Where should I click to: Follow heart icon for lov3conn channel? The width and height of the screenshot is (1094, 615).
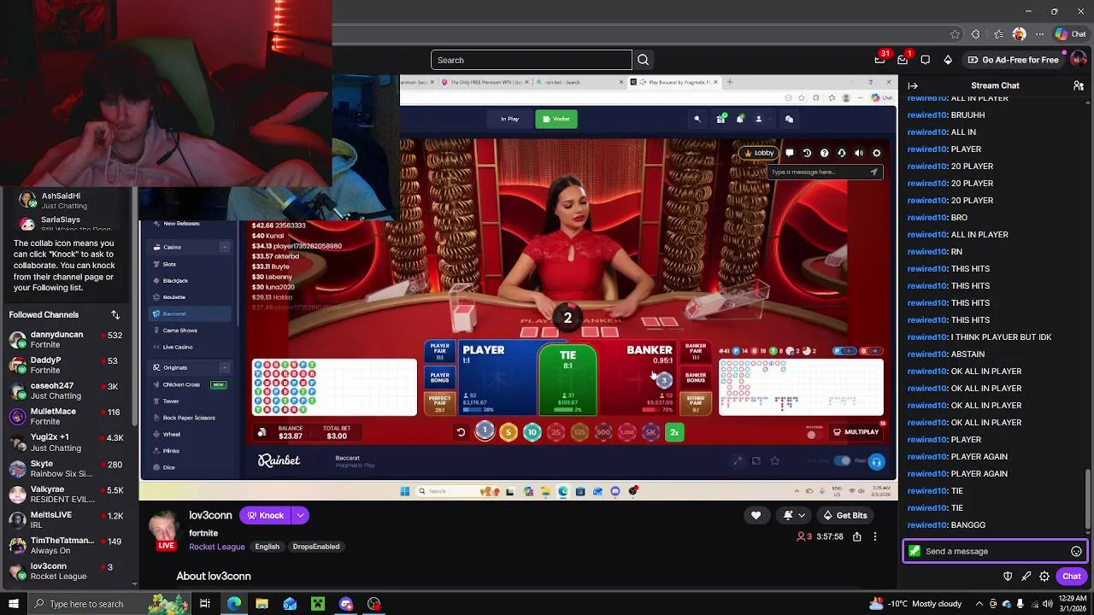pyautogui.click(x=756, y=515)
